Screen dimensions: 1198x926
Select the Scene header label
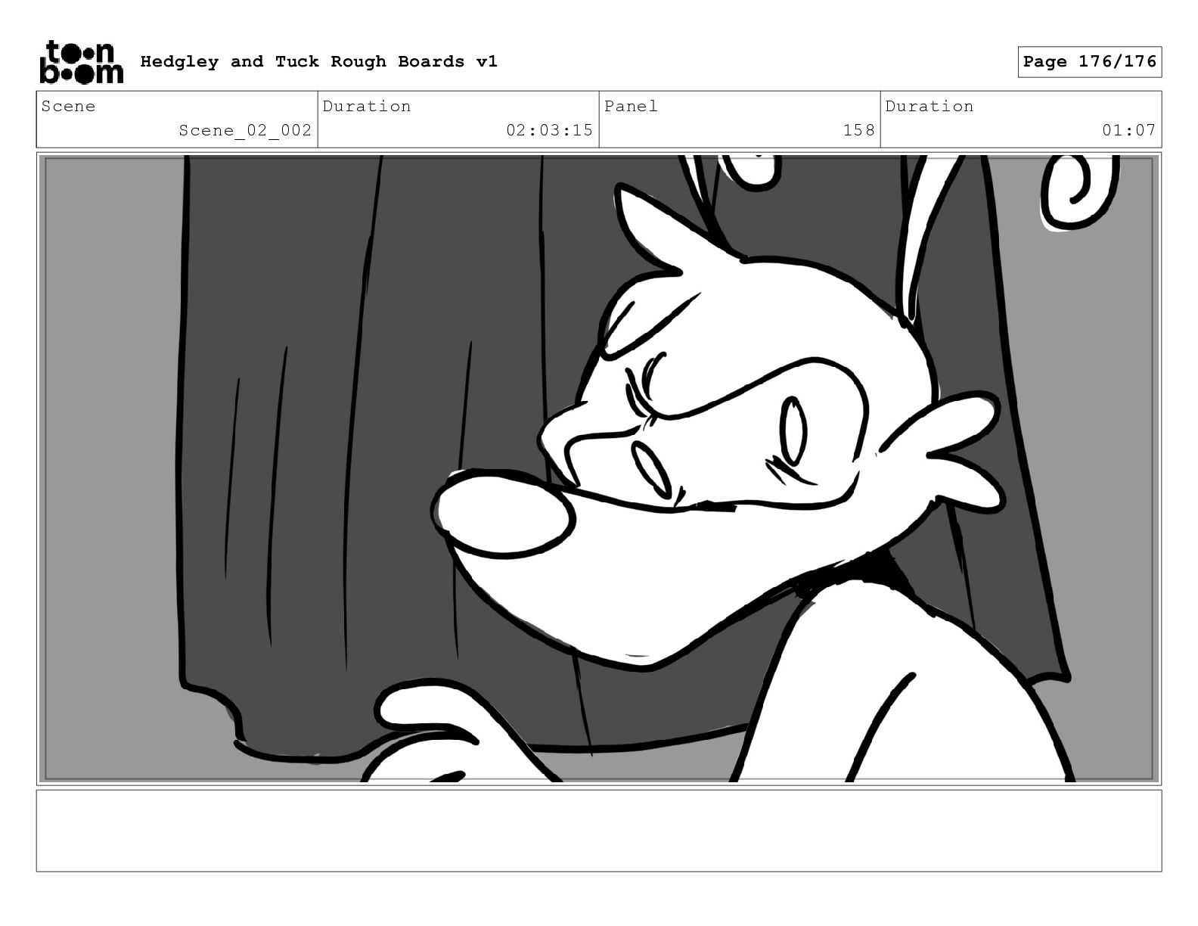(69, 106)
